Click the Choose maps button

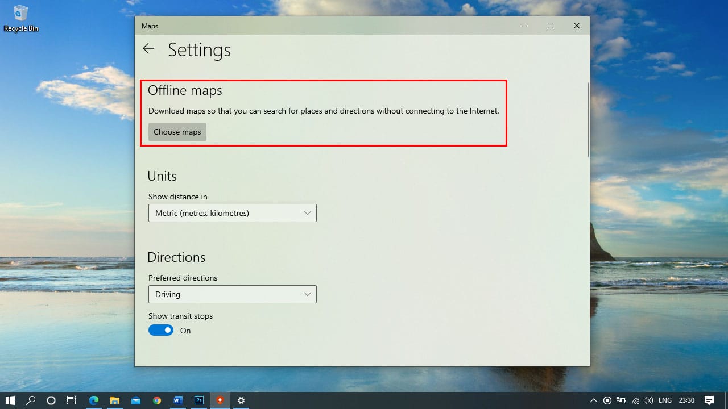tap(177, 132)
